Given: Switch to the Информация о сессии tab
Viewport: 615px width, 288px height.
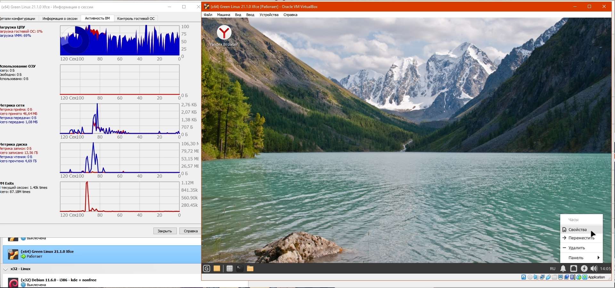Looking at the screenshot, I should coord(60,19).
